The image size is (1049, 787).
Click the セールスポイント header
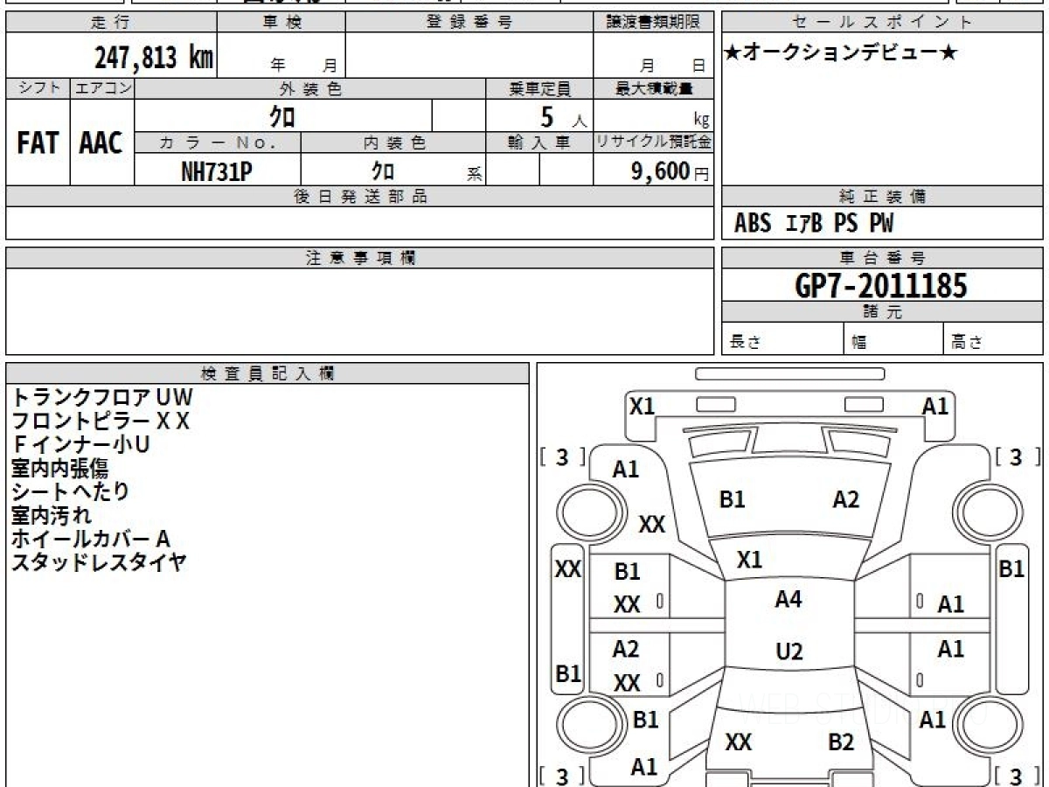(882, 23)
